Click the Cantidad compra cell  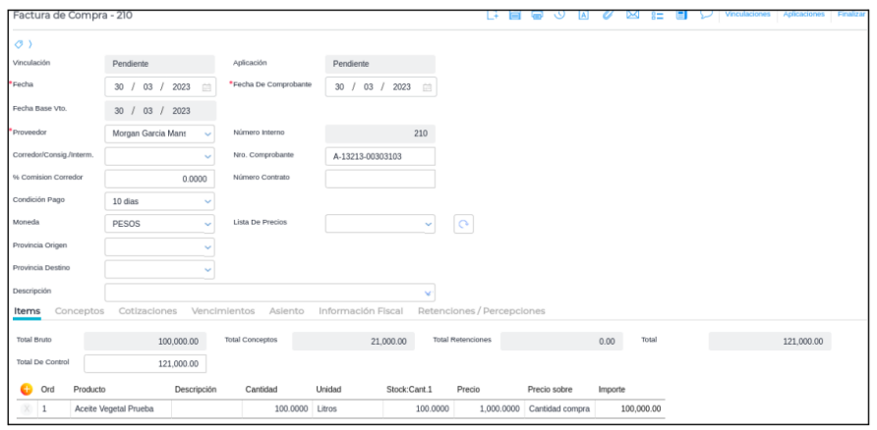(559, 408)
